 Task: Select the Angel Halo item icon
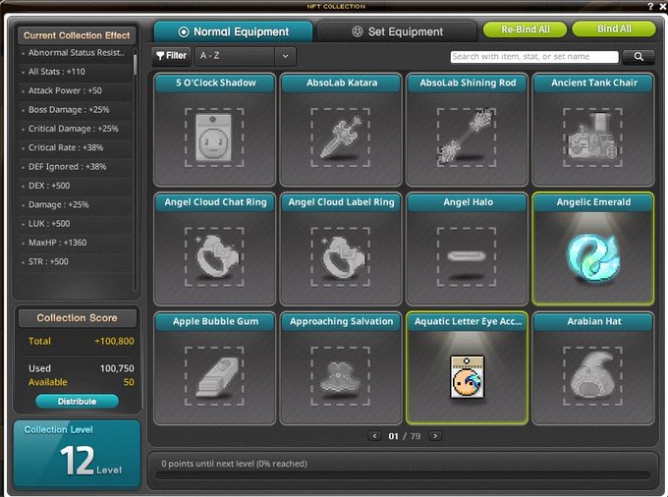pyautogui.click(x=467, y=256)
